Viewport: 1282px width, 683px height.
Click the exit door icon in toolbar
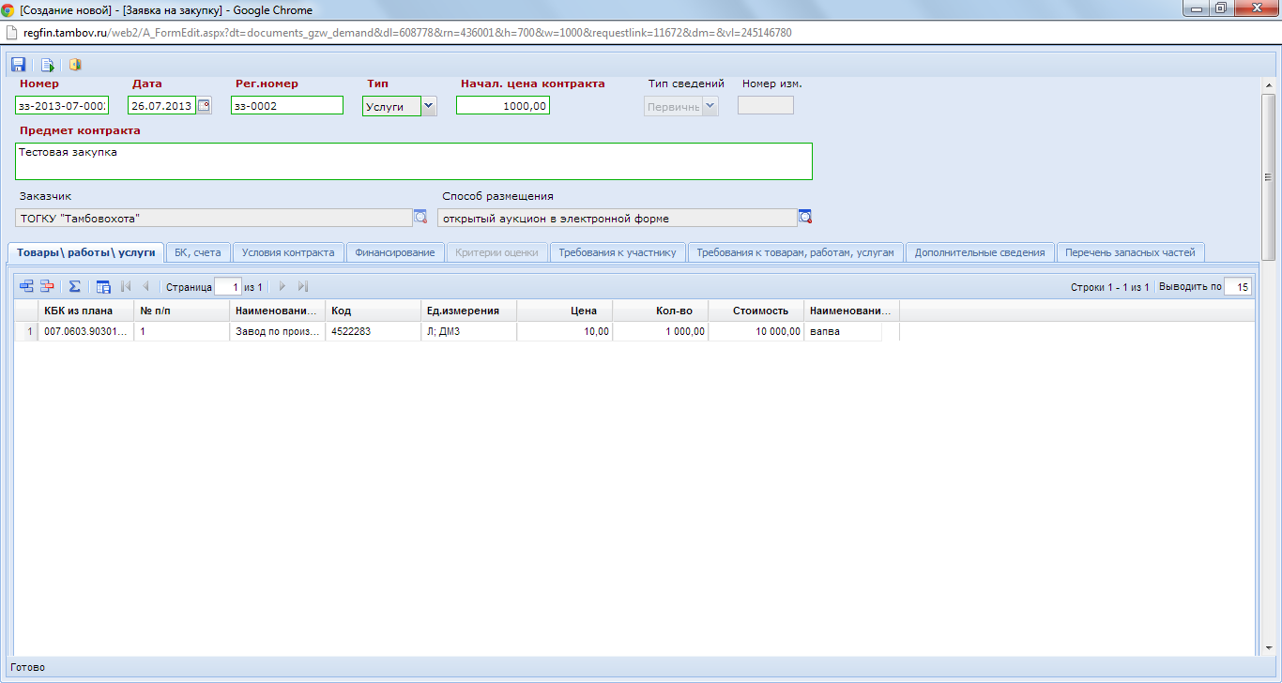click(x=75, y=65)
